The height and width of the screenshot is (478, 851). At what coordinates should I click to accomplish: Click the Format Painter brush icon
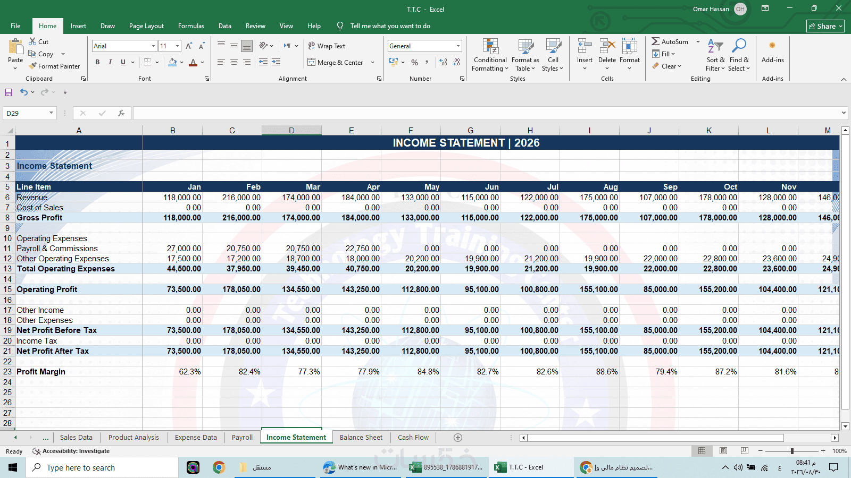33,66
